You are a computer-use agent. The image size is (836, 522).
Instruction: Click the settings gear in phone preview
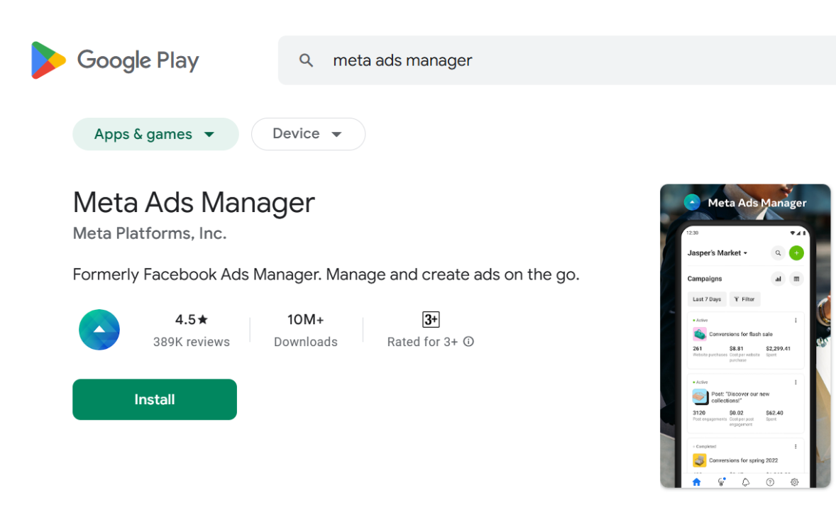(794, 482)
